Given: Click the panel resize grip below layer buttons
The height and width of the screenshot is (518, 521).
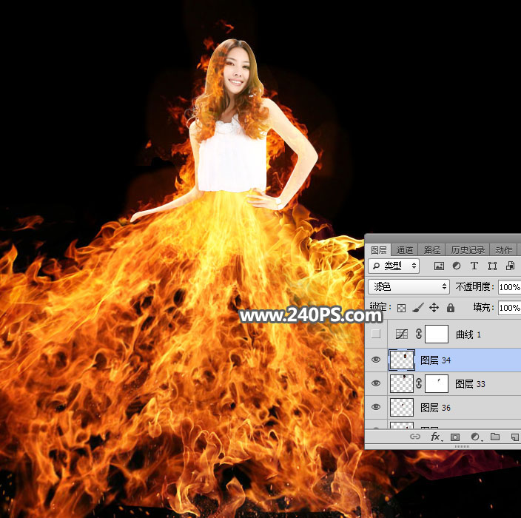Looking at the screenshot, I should pyautogui.click(x=462, y=447).
